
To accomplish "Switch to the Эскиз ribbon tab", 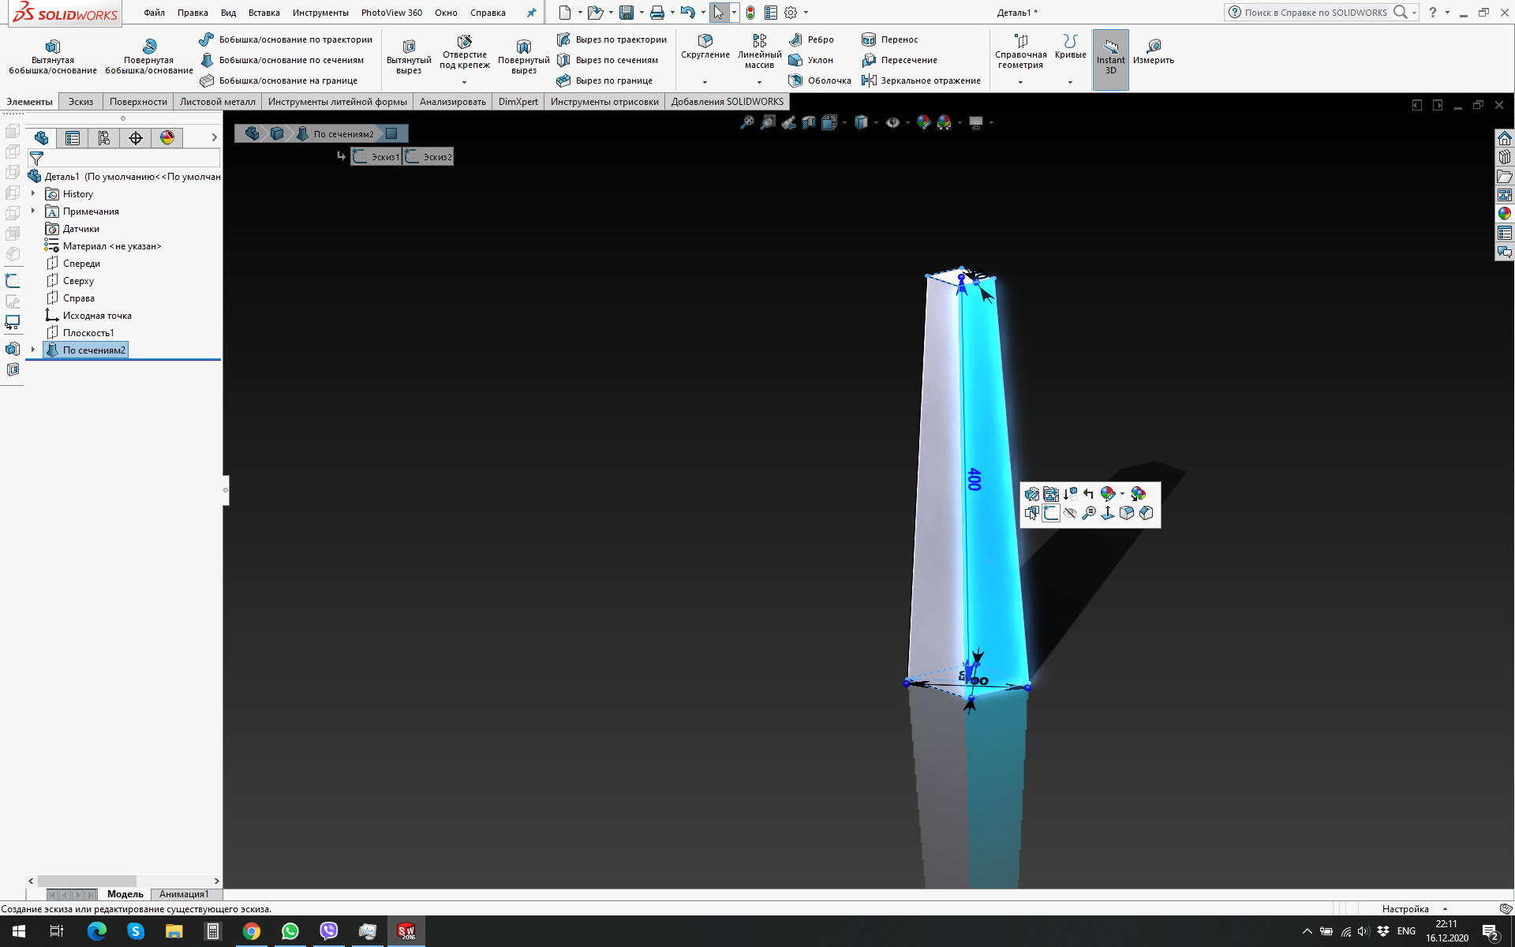I will coord(80,102).
